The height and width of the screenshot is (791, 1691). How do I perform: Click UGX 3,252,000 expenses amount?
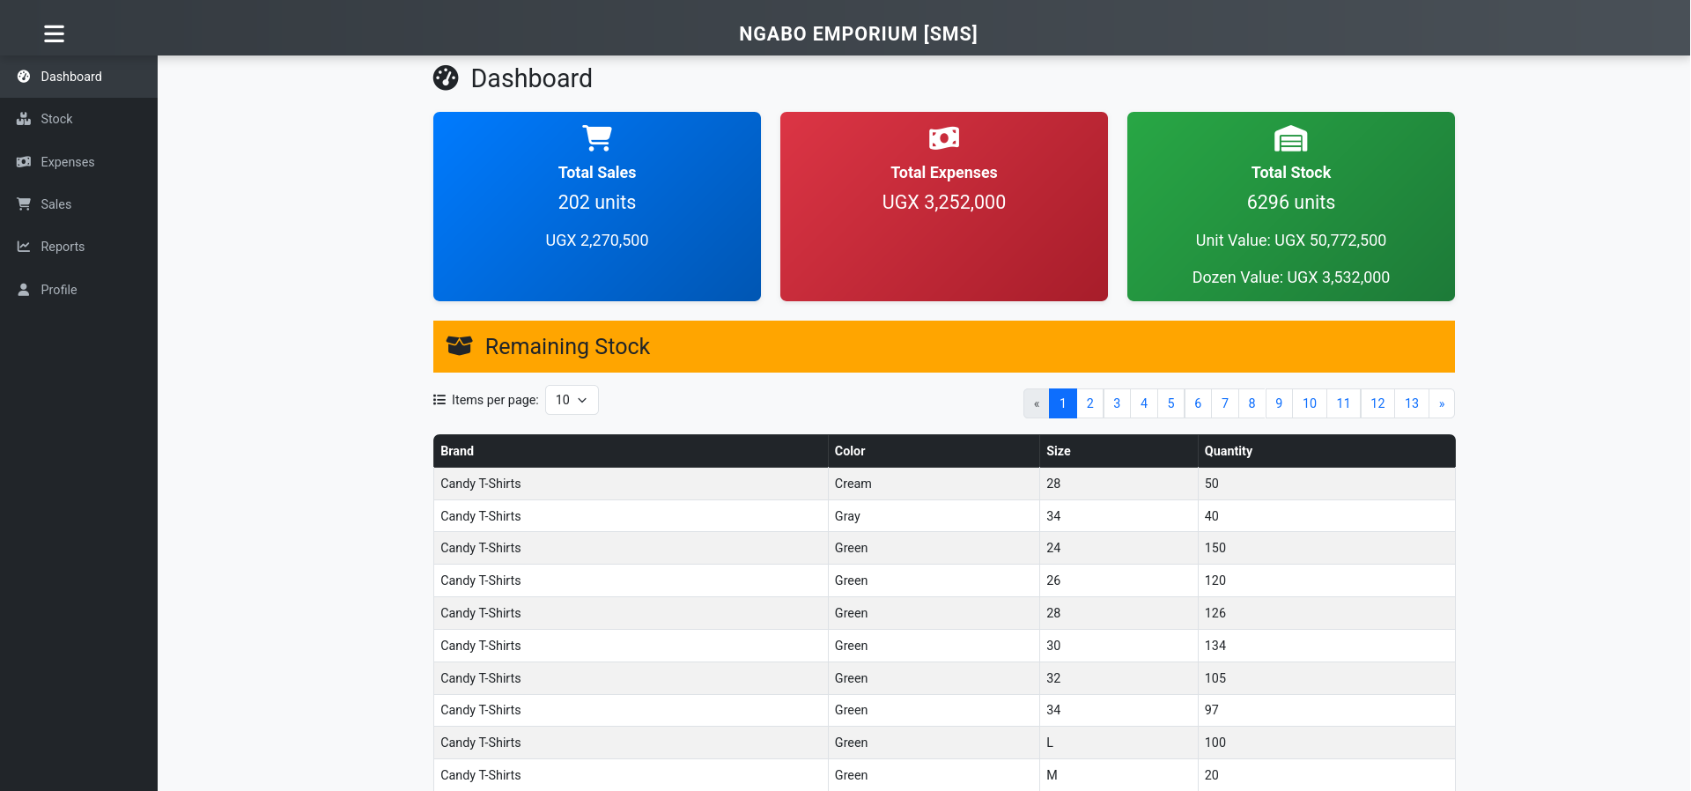pyautogui.click(x=944, y=203)
